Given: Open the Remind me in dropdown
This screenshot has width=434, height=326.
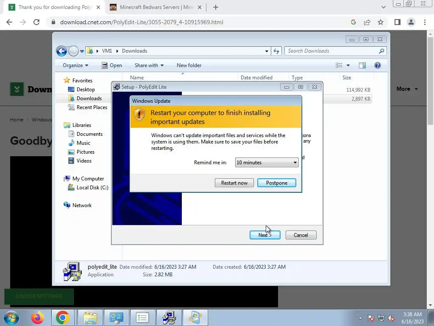Looking at the screenshot, I should click(267, 163).
